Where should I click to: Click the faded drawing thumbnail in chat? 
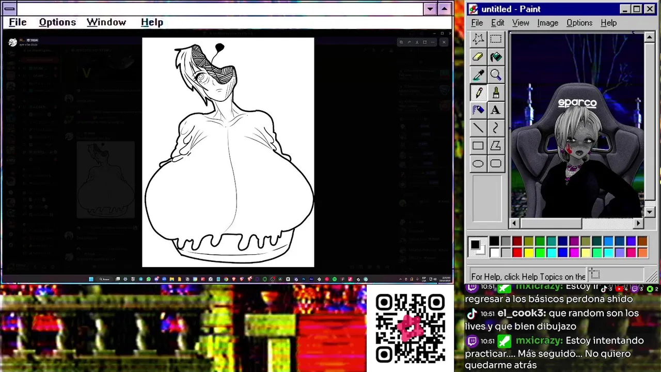105,179
